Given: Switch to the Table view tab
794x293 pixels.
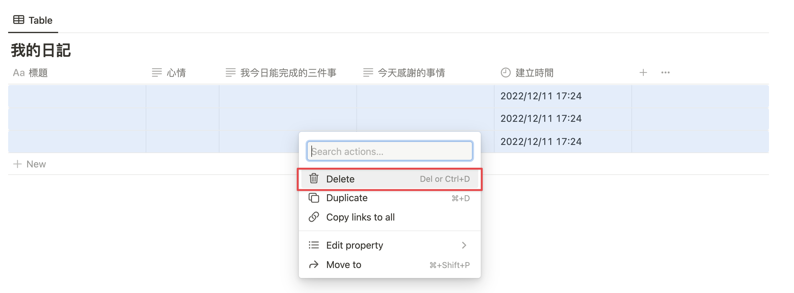Looking at the screenshot, I should pos(33,20).
